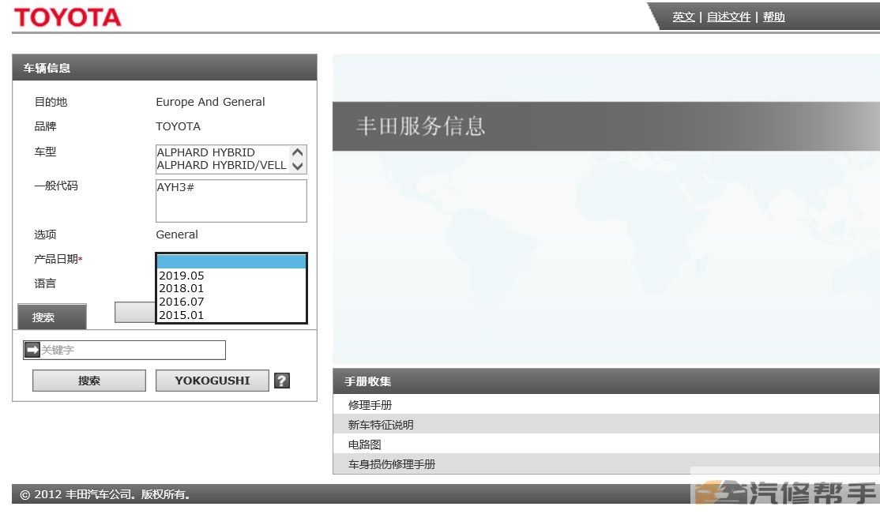Switch language via 英文 link
This screenshot has width=880, height=514.
click(683, 17)
